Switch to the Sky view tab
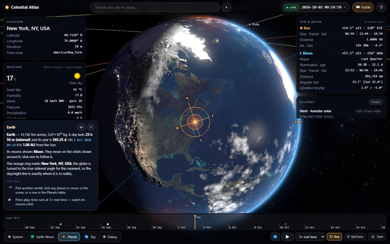 [90, 237]
